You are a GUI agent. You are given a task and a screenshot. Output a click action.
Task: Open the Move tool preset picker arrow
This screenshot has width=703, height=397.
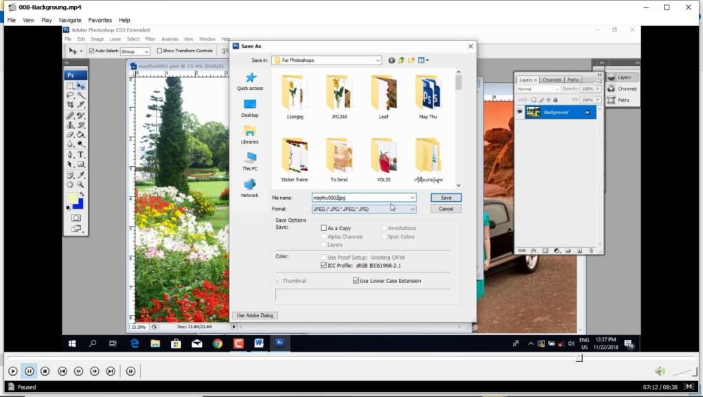tap(81, 51)
